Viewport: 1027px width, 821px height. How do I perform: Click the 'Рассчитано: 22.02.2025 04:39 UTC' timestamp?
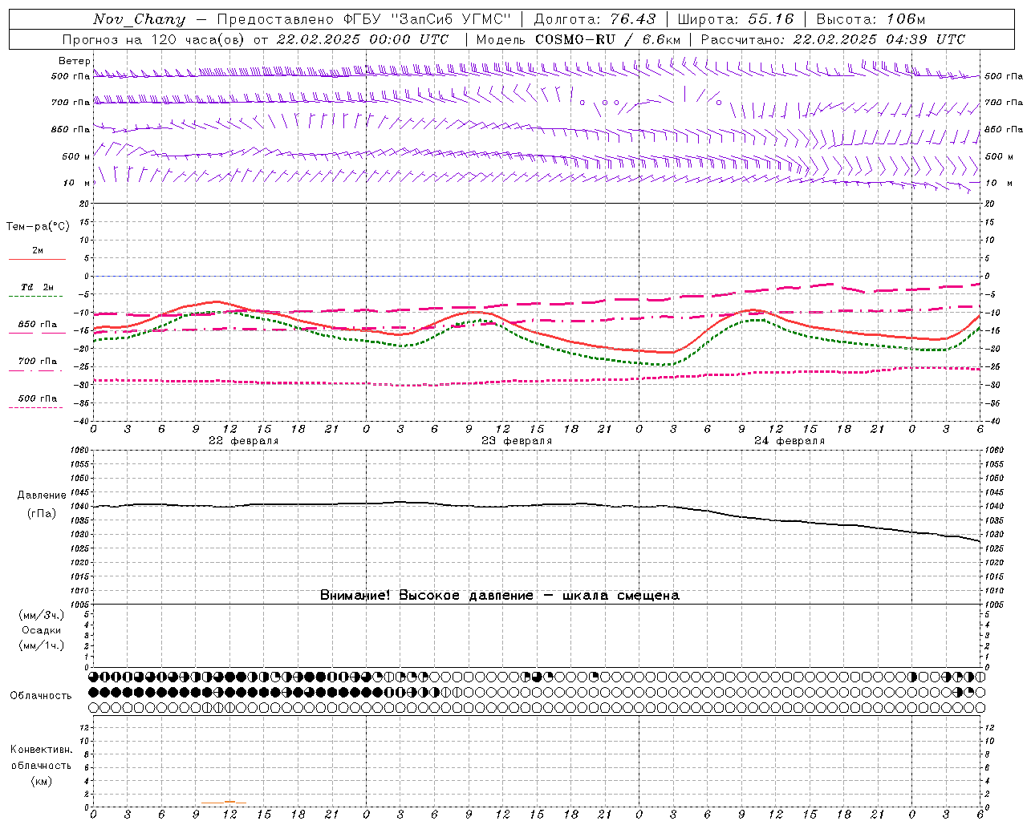click(833, 39)
